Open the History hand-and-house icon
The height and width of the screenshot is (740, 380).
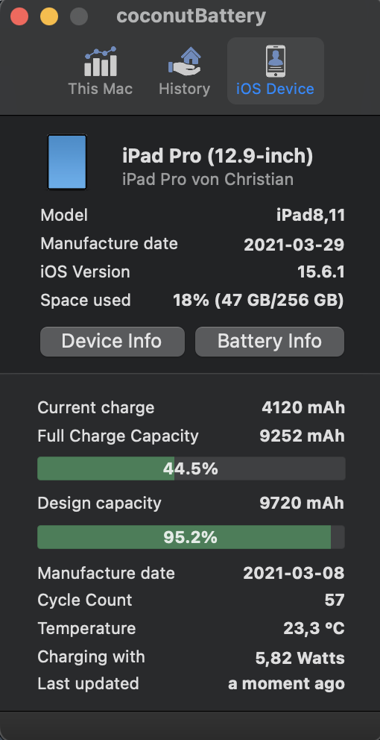[x=184, y=61]
